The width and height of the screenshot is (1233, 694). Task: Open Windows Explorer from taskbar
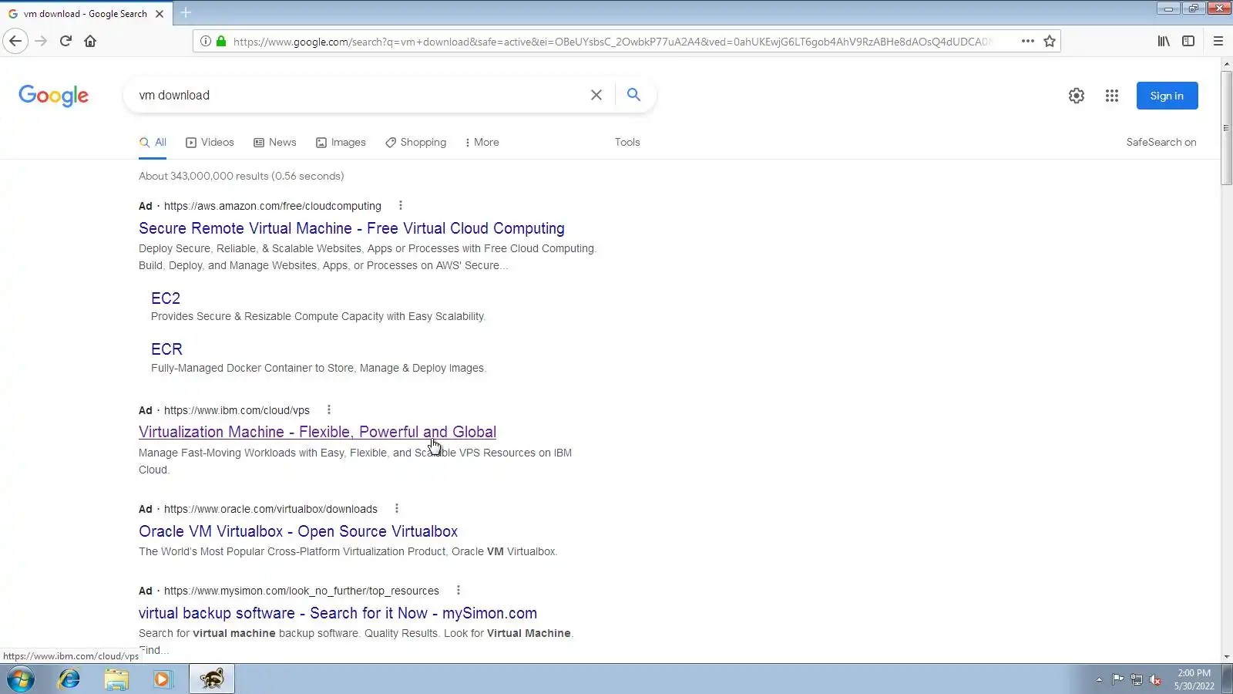(116, 679)
